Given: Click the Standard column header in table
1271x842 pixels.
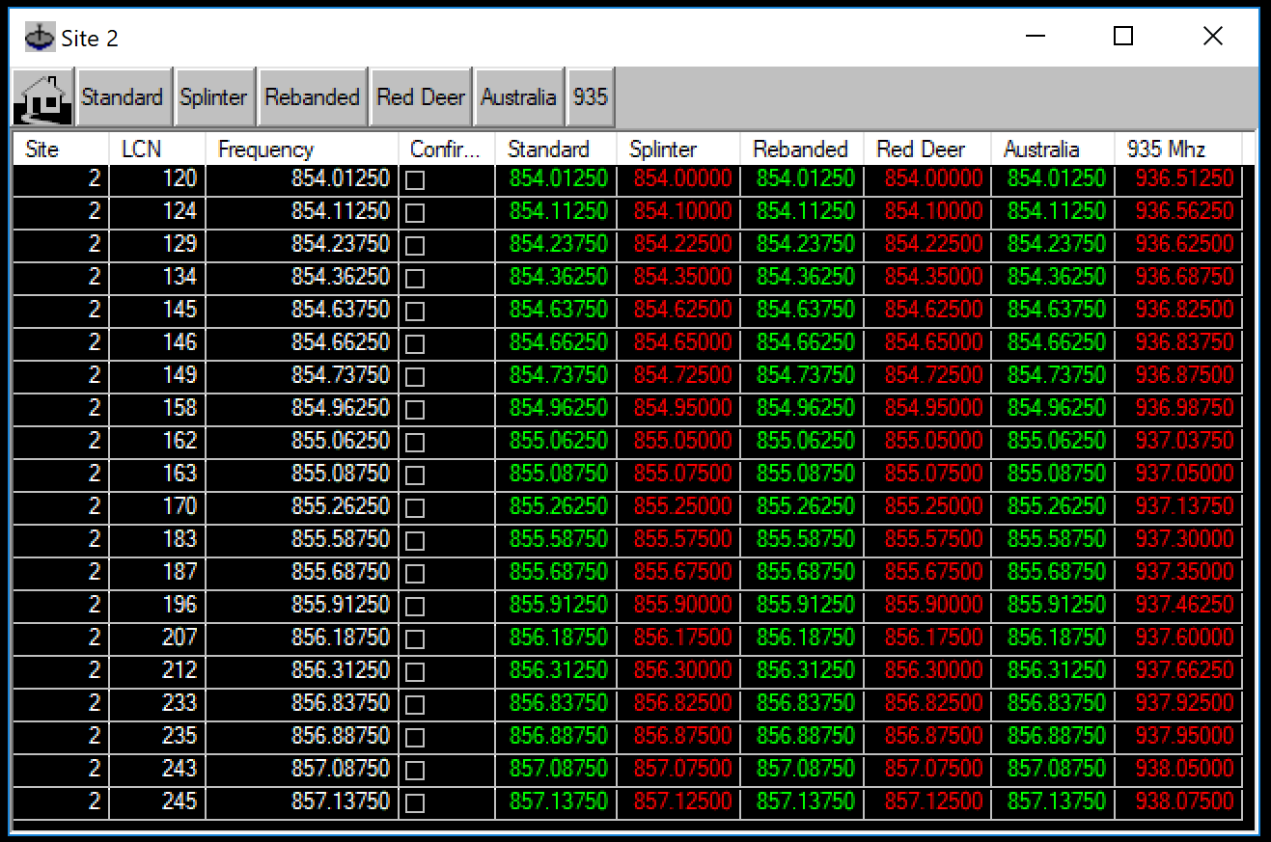Looking at the screenshot, I should pyautogui.click(x=556, y=149).
